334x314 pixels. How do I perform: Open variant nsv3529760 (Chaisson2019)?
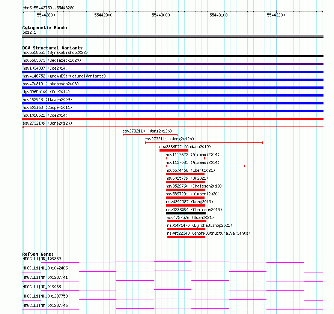click(194, 186)
